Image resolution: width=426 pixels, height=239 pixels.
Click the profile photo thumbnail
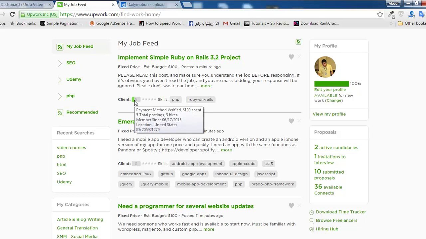[325, 67]
